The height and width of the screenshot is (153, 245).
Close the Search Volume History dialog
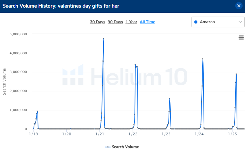click(239, 6)
